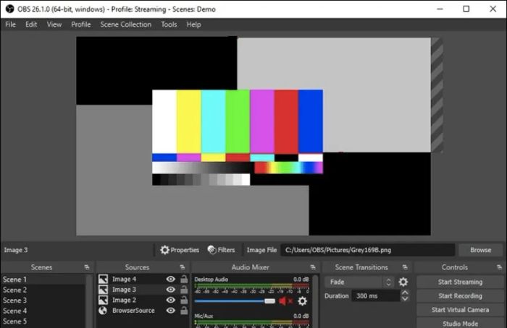Click the Image 4 source type icon
507x328 pixels.
pyautogui.click(x=103, y=279)
